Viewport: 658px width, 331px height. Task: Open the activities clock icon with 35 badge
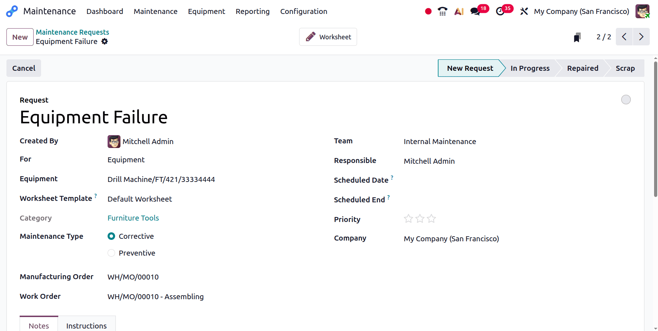point(500,11)
